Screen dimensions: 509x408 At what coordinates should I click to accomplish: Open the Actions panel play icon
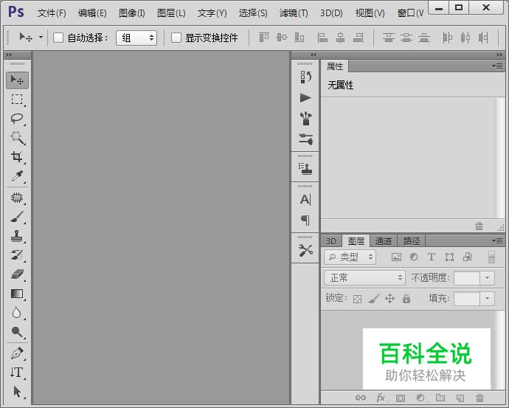305,97
